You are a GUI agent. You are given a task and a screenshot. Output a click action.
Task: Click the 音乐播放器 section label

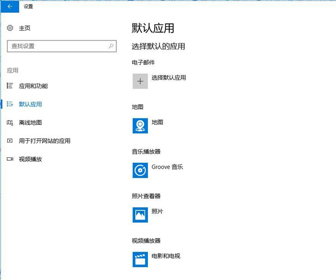(x=146, y=151)
